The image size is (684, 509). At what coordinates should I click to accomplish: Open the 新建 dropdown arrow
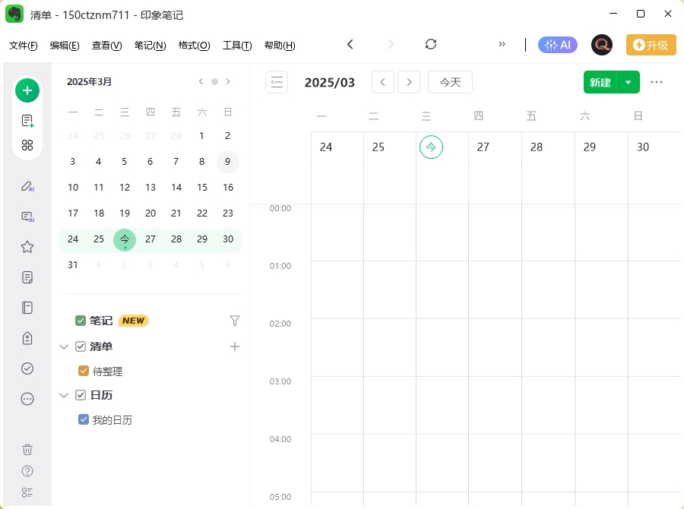pos(628,82)
